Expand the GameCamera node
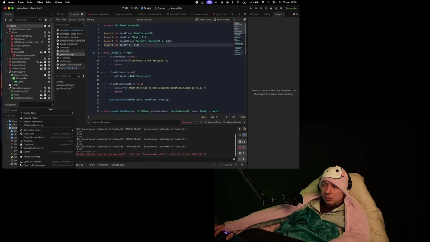430x242 pixels. click(x=7, y=62)
